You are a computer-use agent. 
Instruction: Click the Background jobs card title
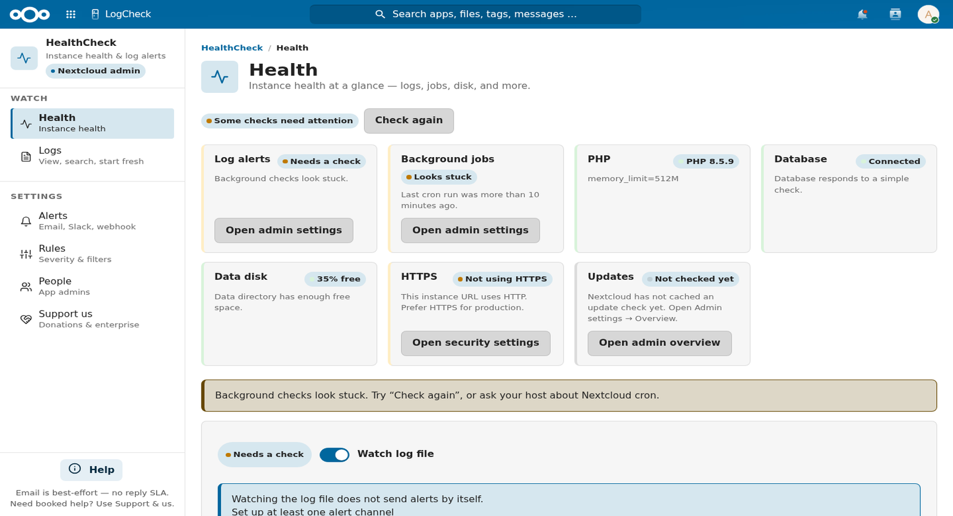point(447,159)
